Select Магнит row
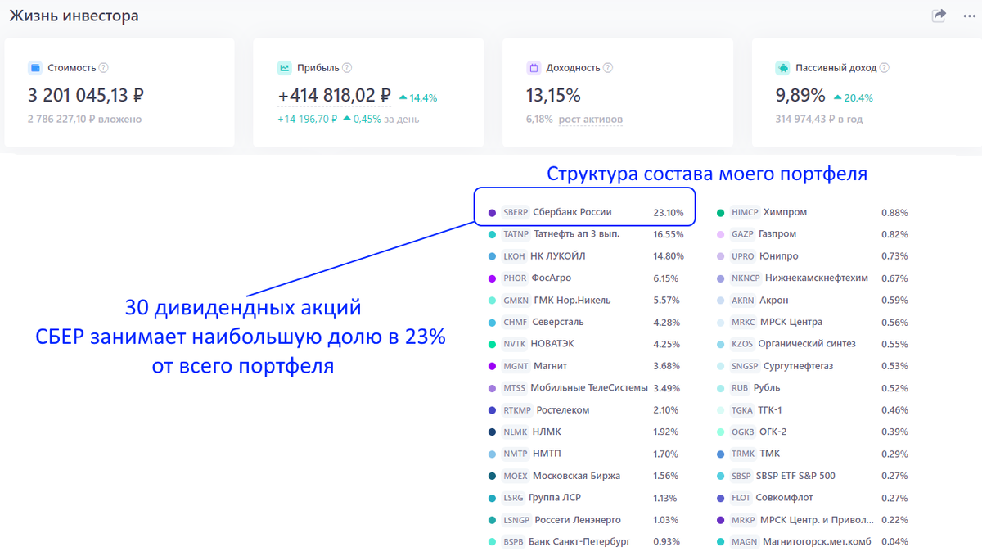Screen dimensions: 982x556 coord(585,366)
